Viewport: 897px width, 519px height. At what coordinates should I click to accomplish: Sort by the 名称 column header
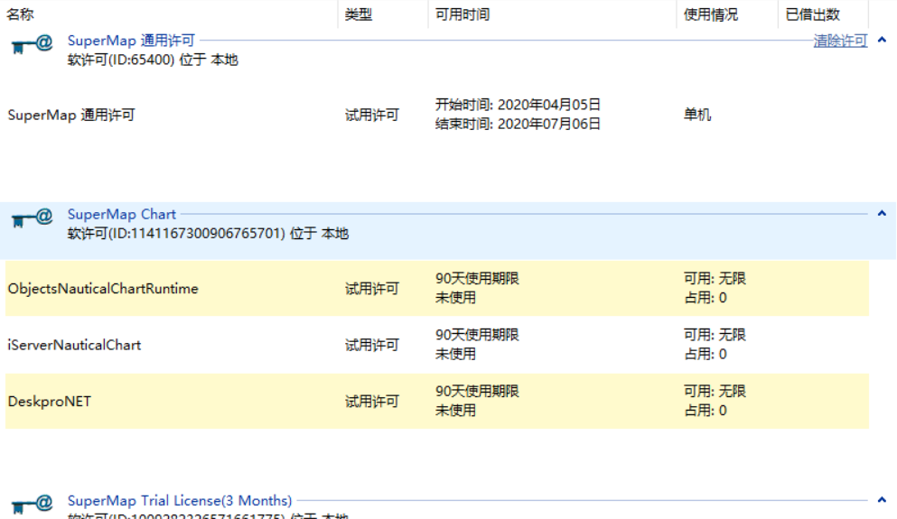[21, 14]
